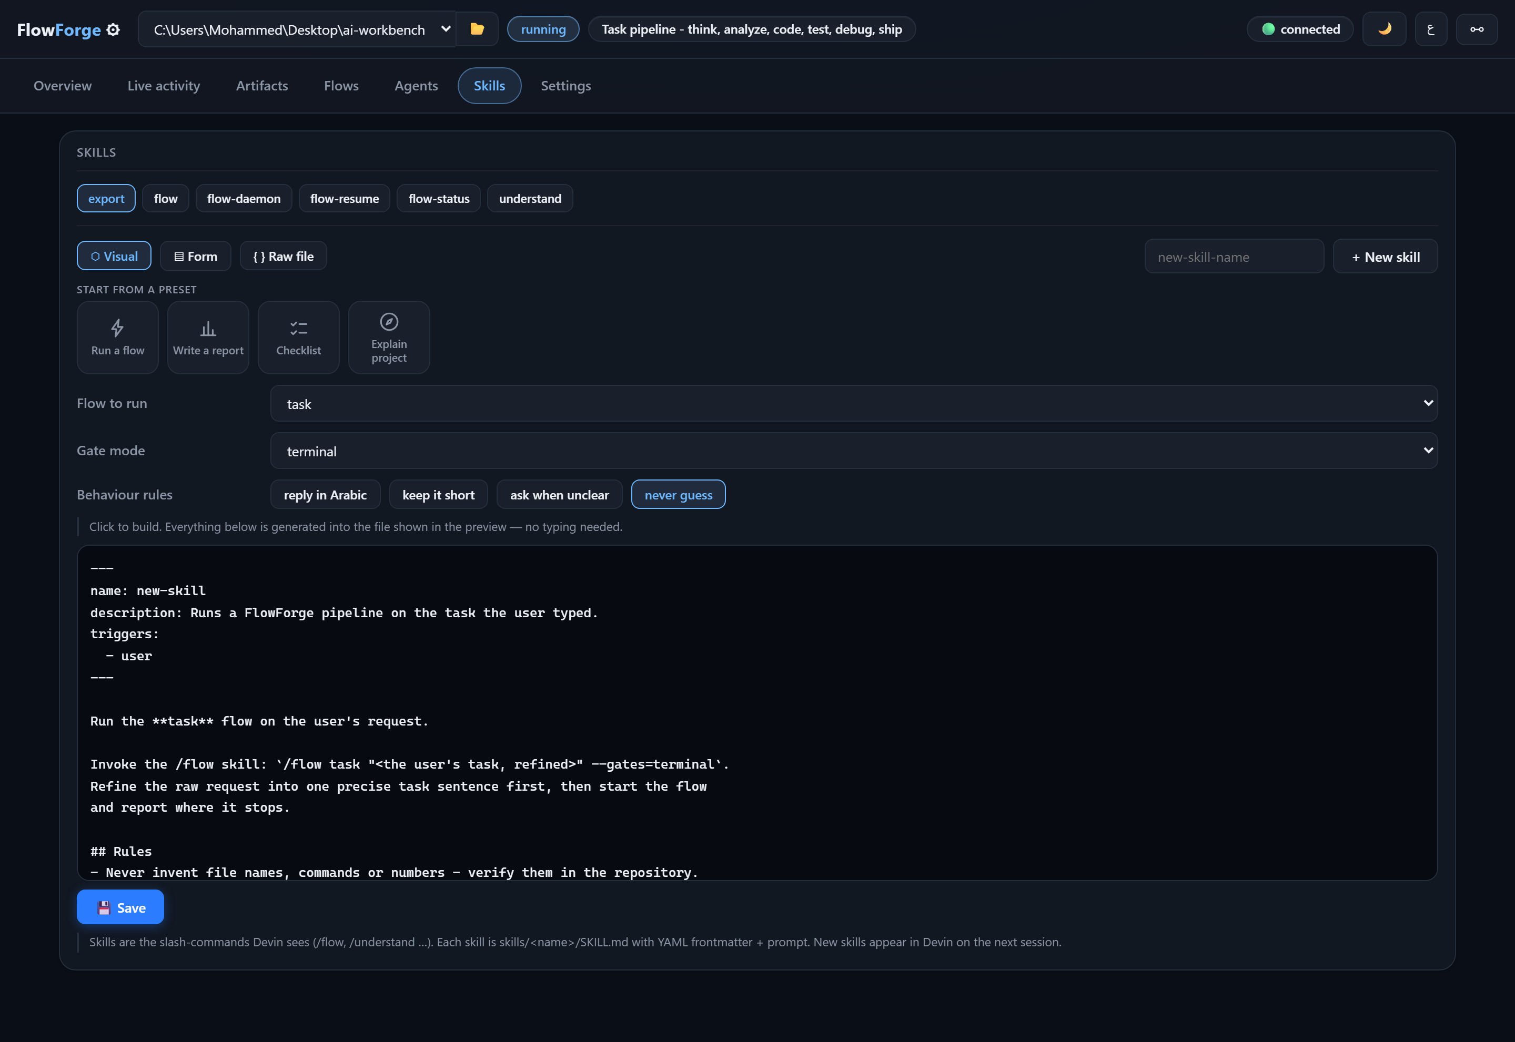Image resolution: width=1515 pixels, height=1042 pixels.
Task: Select the flow-status skill chip
Action: click(x=438, y=198)
